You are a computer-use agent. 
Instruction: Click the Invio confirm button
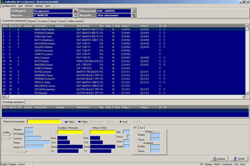click(124, 122)
